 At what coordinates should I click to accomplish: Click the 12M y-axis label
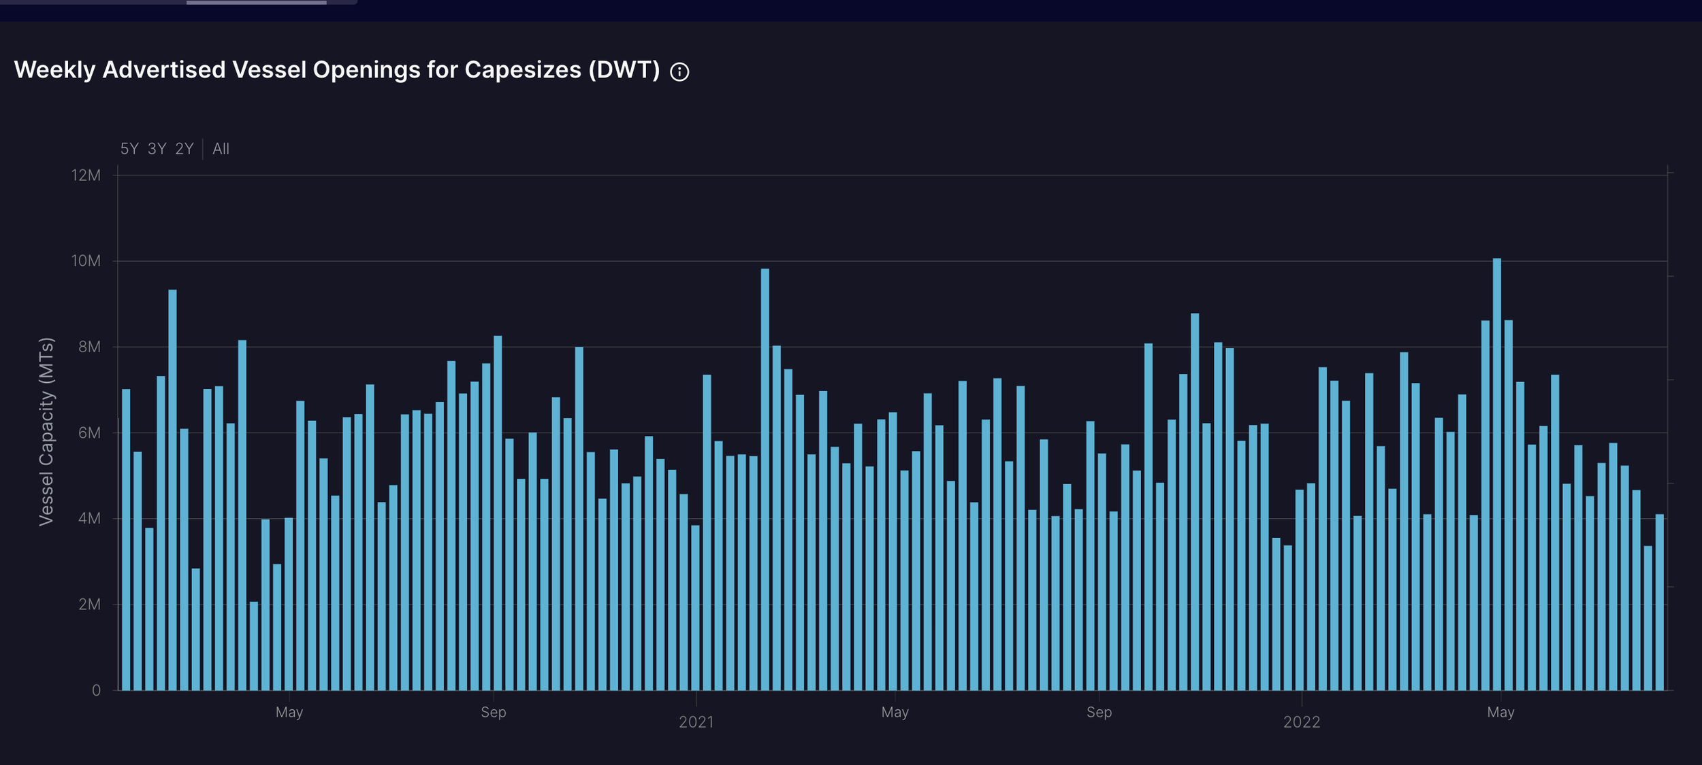click(86, 175)
